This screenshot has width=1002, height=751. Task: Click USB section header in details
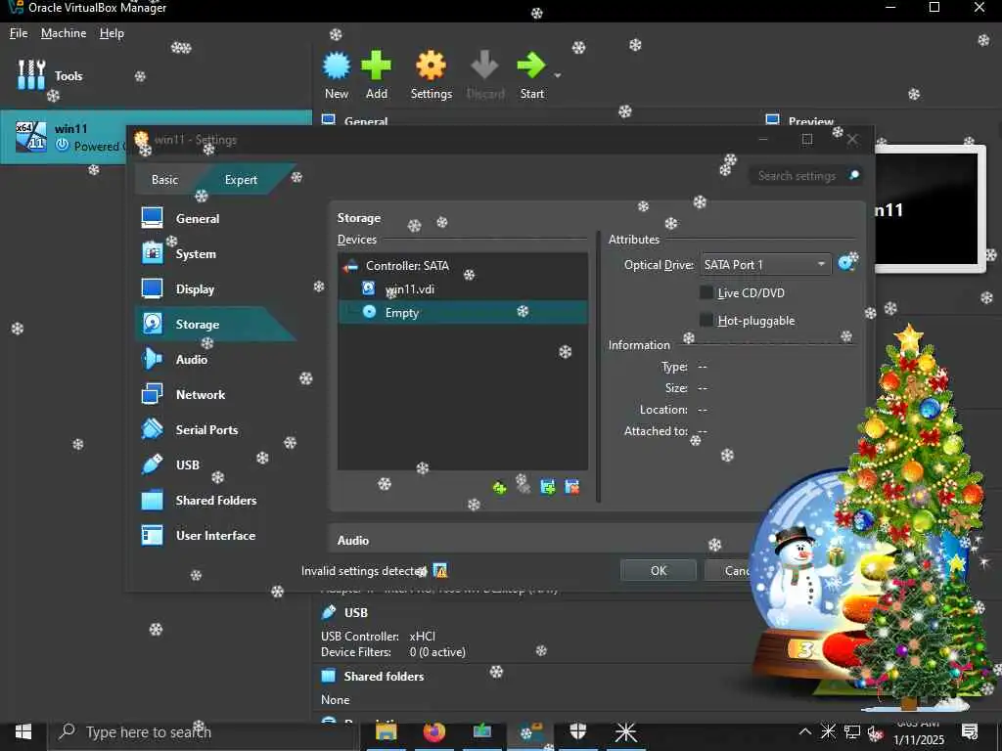pos(355,612)
